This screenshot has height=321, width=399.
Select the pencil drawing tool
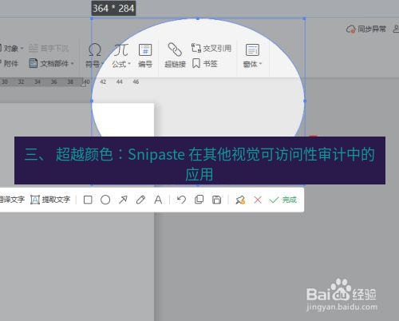click(140, 200)
